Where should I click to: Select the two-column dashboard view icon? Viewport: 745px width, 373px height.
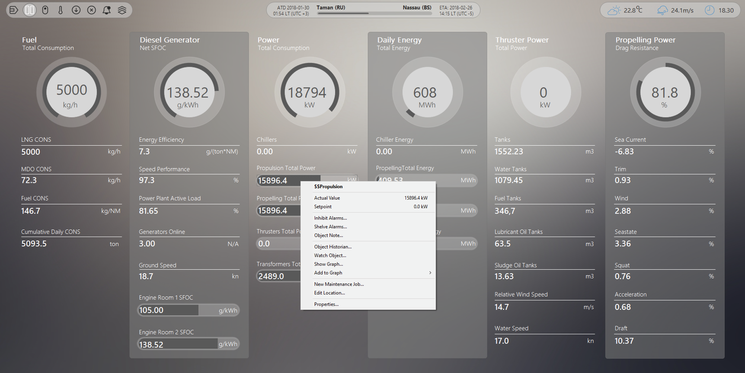[x=29, y=10]
